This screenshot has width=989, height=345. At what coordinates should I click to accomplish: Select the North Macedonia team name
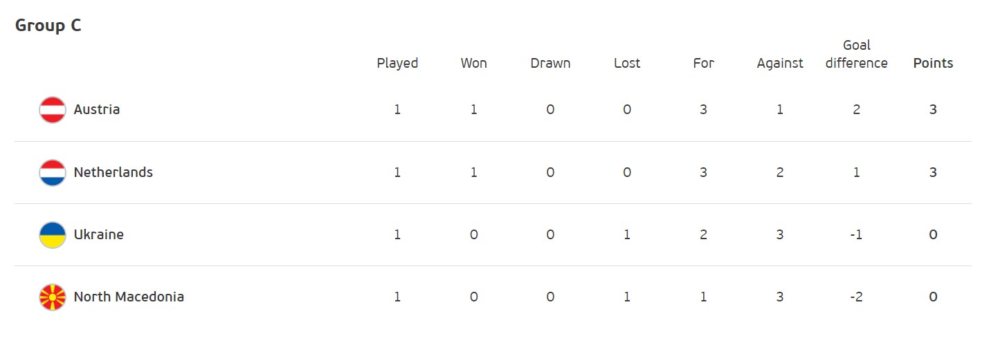129,296
